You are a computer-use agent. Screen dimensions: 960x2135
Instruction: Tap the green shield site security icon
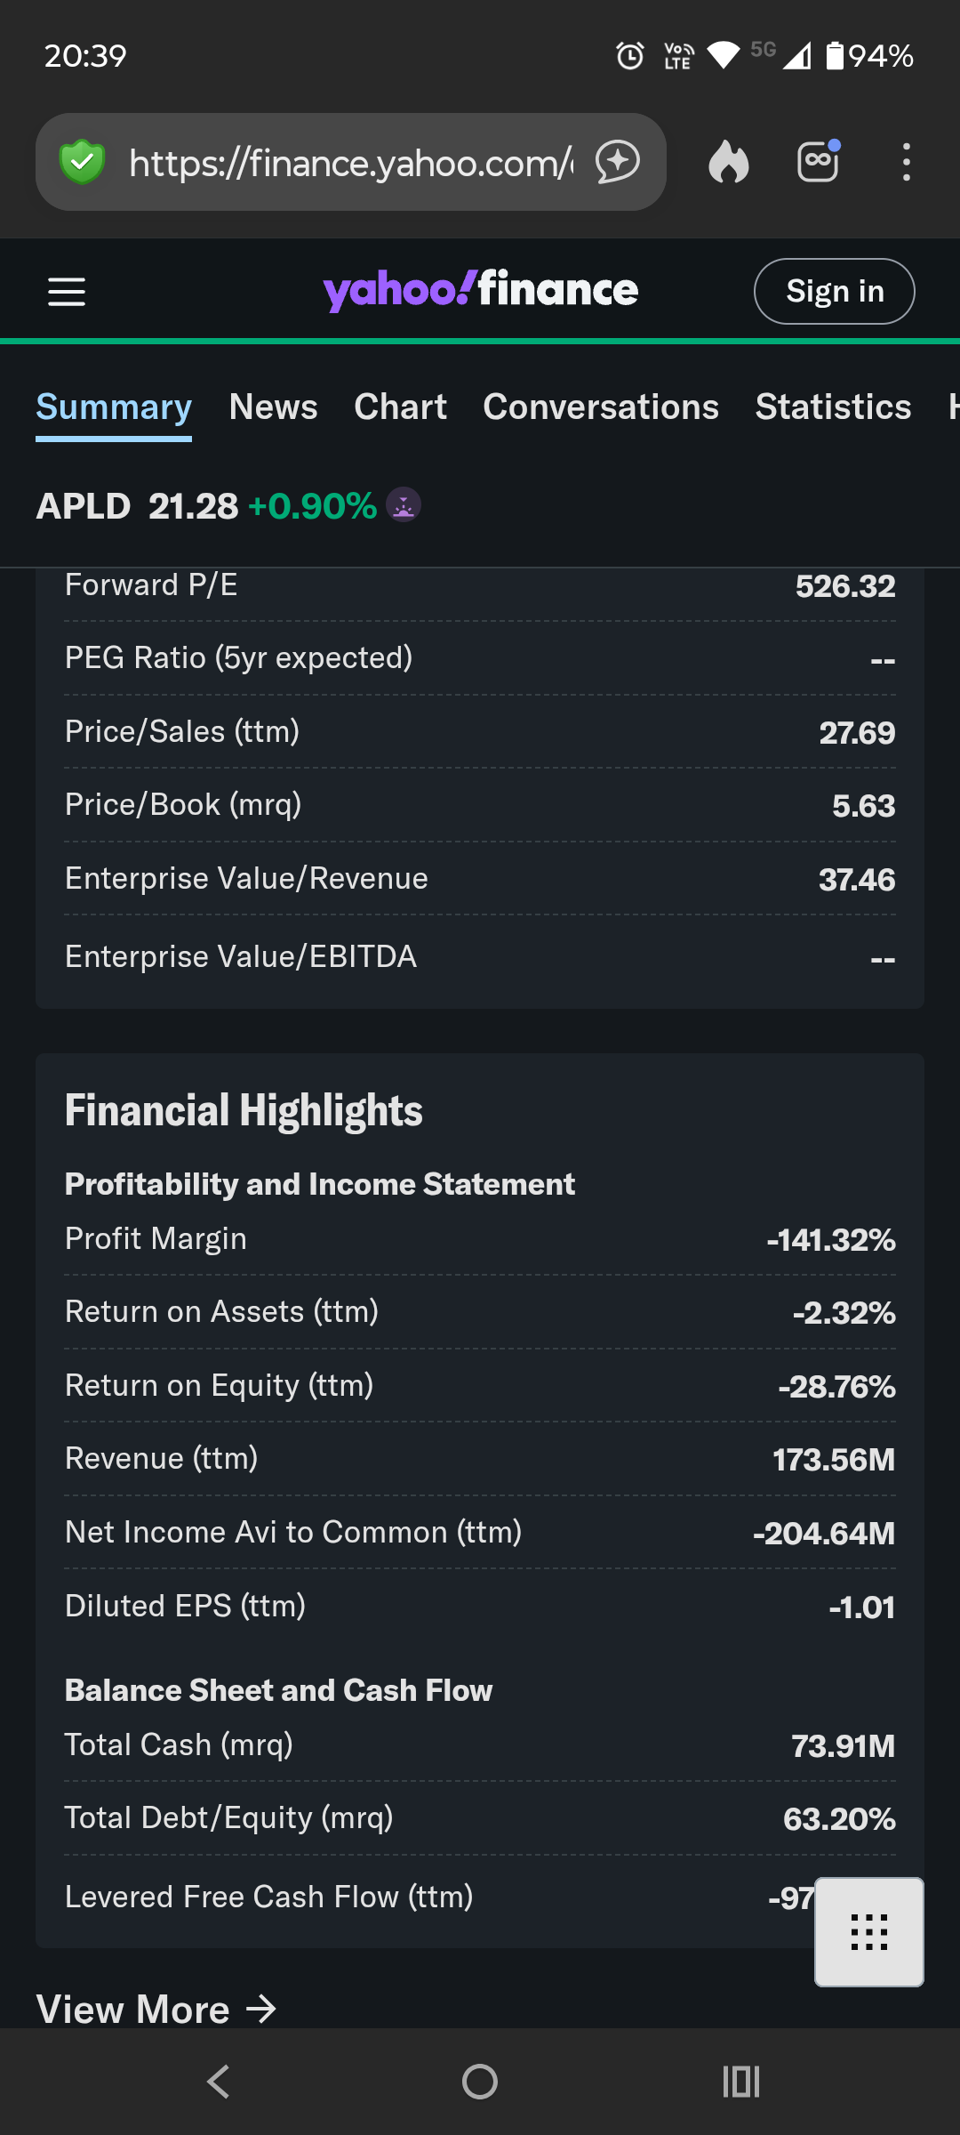point(82,162)
